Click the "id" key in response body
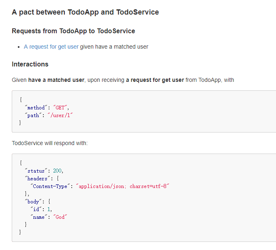This screenshot has width=276, height=250. click(x=36, y=209)
